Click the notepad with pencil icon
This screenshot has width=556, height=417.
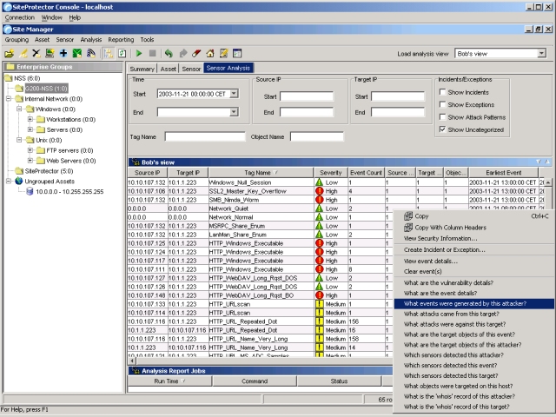coord(224,54)
